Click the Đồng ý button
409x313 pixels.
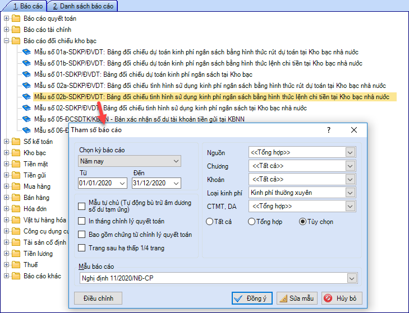[x=252, y=298]
